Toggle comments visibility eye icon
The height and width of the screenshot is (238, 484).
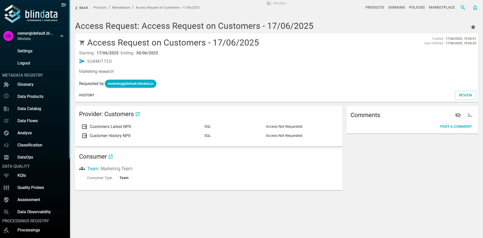(458, 115)
